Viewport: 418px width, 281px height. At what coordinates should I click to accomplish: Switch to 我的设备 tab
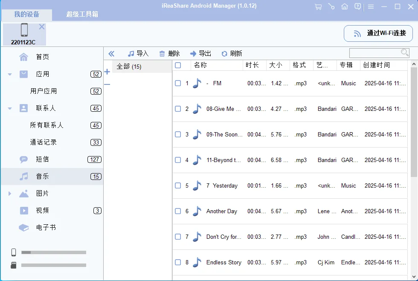[x=26, y=14]
